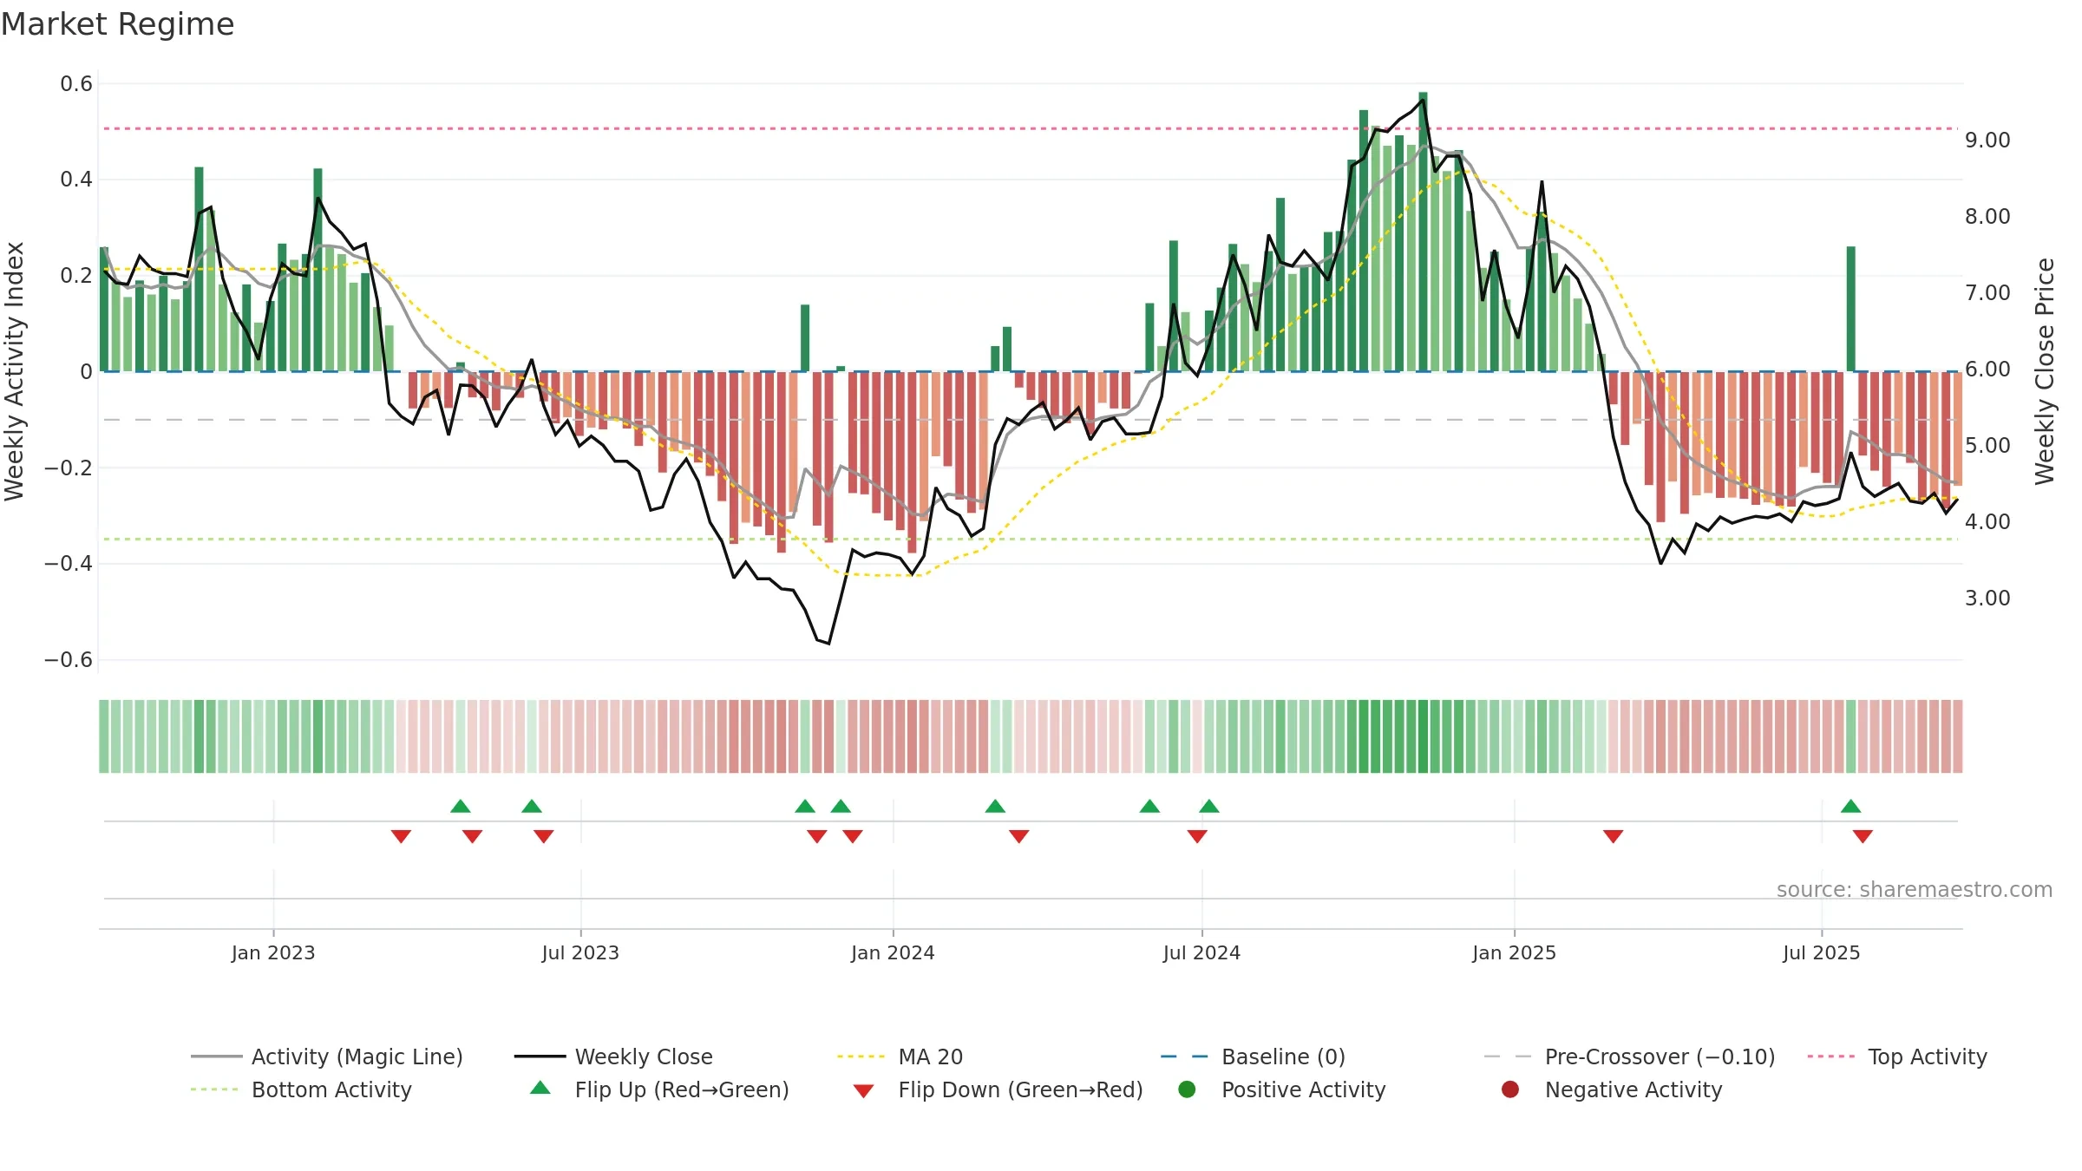Click the 0.6 left axis tick label
Screen dimensions: 2082x1171
(x=76, y=84)
